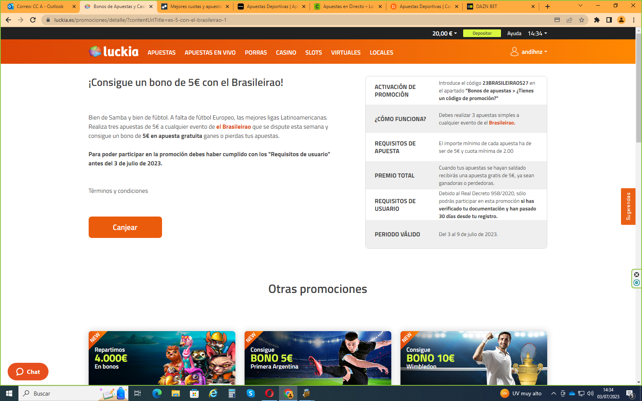642x401 pixels.
Task: Open the andihnz user account icon
Action: pyautogui.click(x=514, y=52)
